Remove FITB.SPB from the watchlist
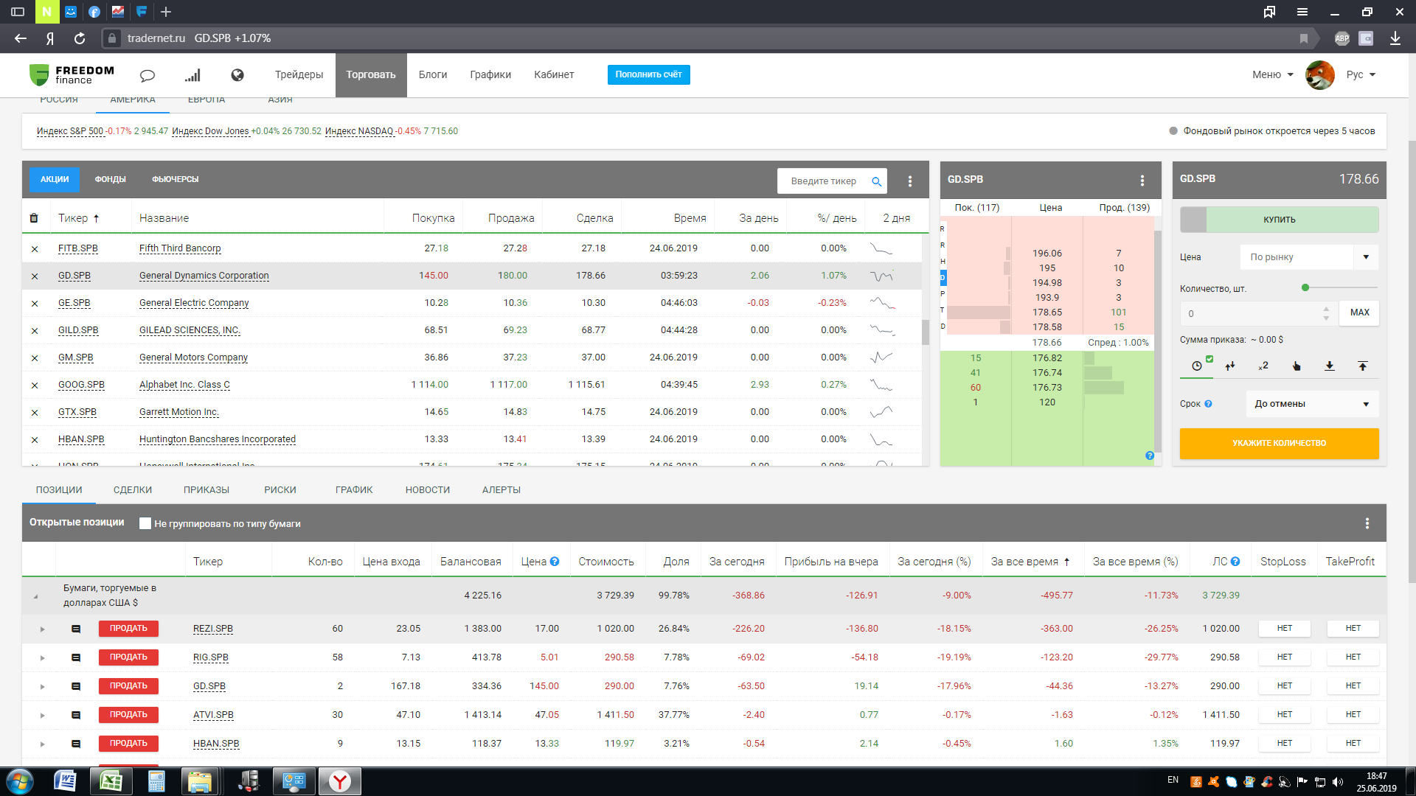 coord(35,249)
